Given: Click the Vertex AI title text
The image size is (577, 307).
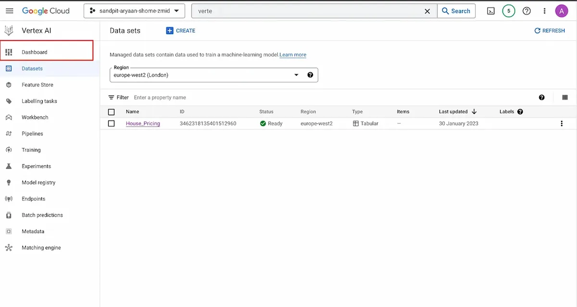Looking at the screenshot, I should click(x=37, y=31).
